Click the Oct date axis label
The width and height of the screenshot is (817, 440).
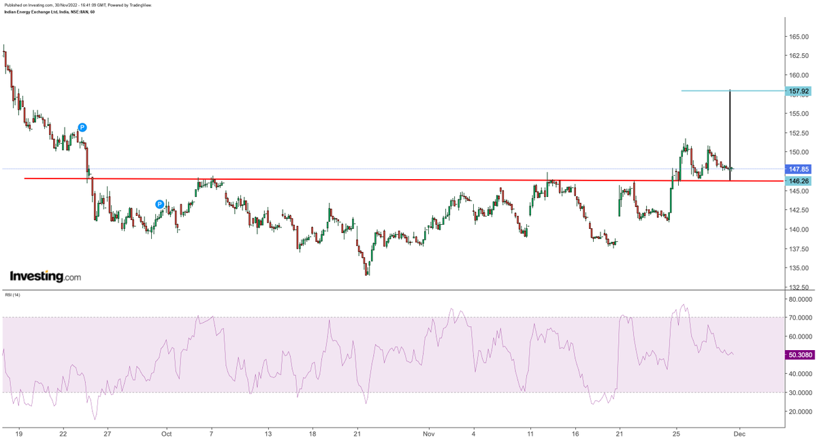point(165,433)
